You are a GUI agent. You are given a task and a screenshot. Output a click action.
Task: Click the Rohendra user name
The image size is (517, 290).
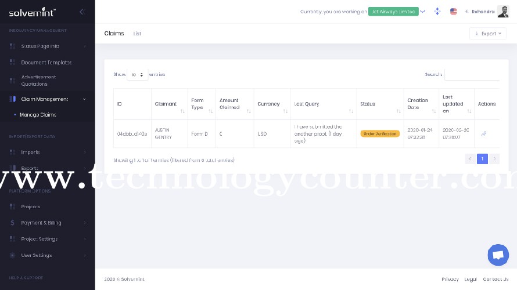(x=483, y=12)
